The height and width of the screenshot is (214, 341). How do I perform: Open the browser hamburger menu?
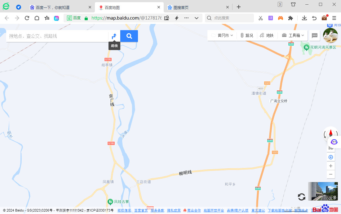pyautogui.click(x=334, y=18)
